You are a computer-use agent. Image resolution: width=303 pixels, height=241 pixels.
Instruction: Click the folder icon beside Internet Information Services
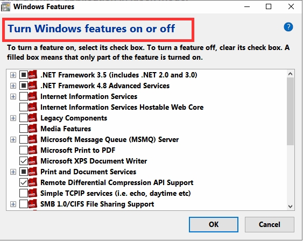pos(33,96)
